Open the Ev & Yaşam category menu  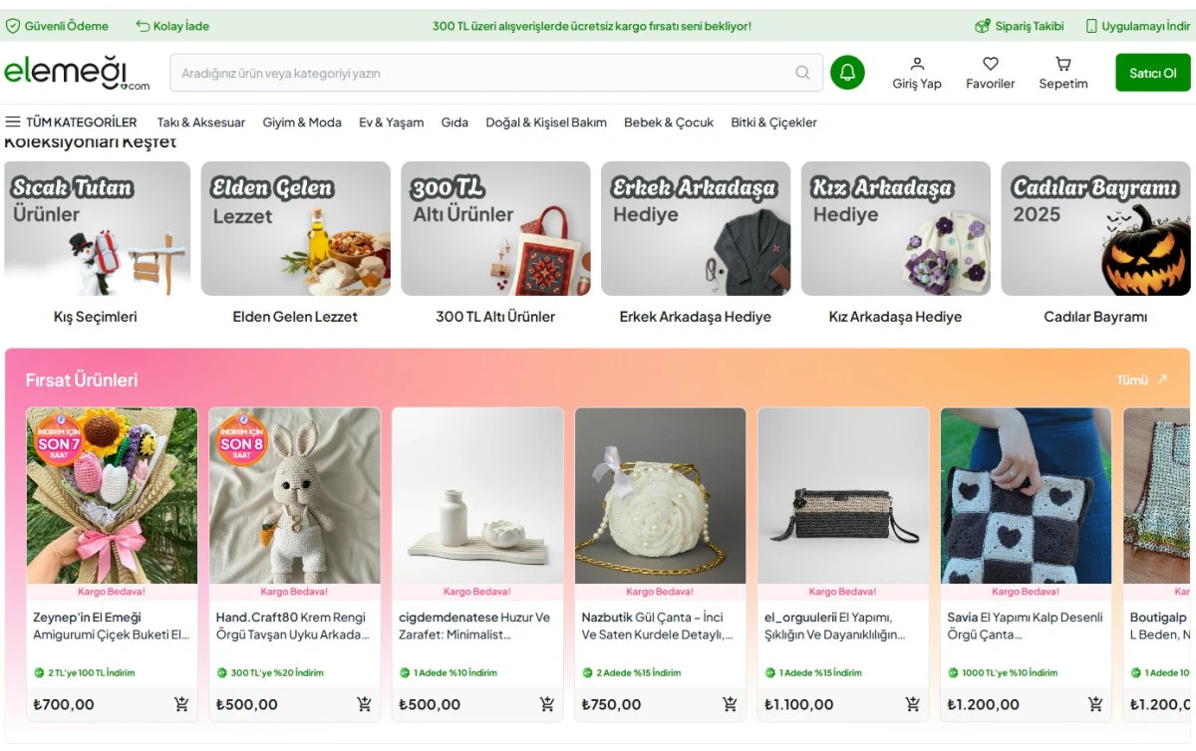click(x=391, y=123)
